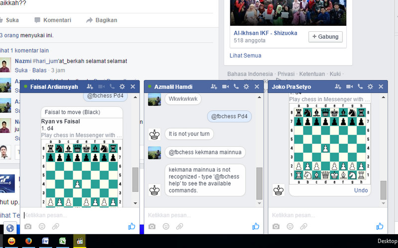The height and width of the screenshot is (248, 398).
Task: Open Al-Ikhsan IKF - Shizuoka group link
Action: coord(265,33)
